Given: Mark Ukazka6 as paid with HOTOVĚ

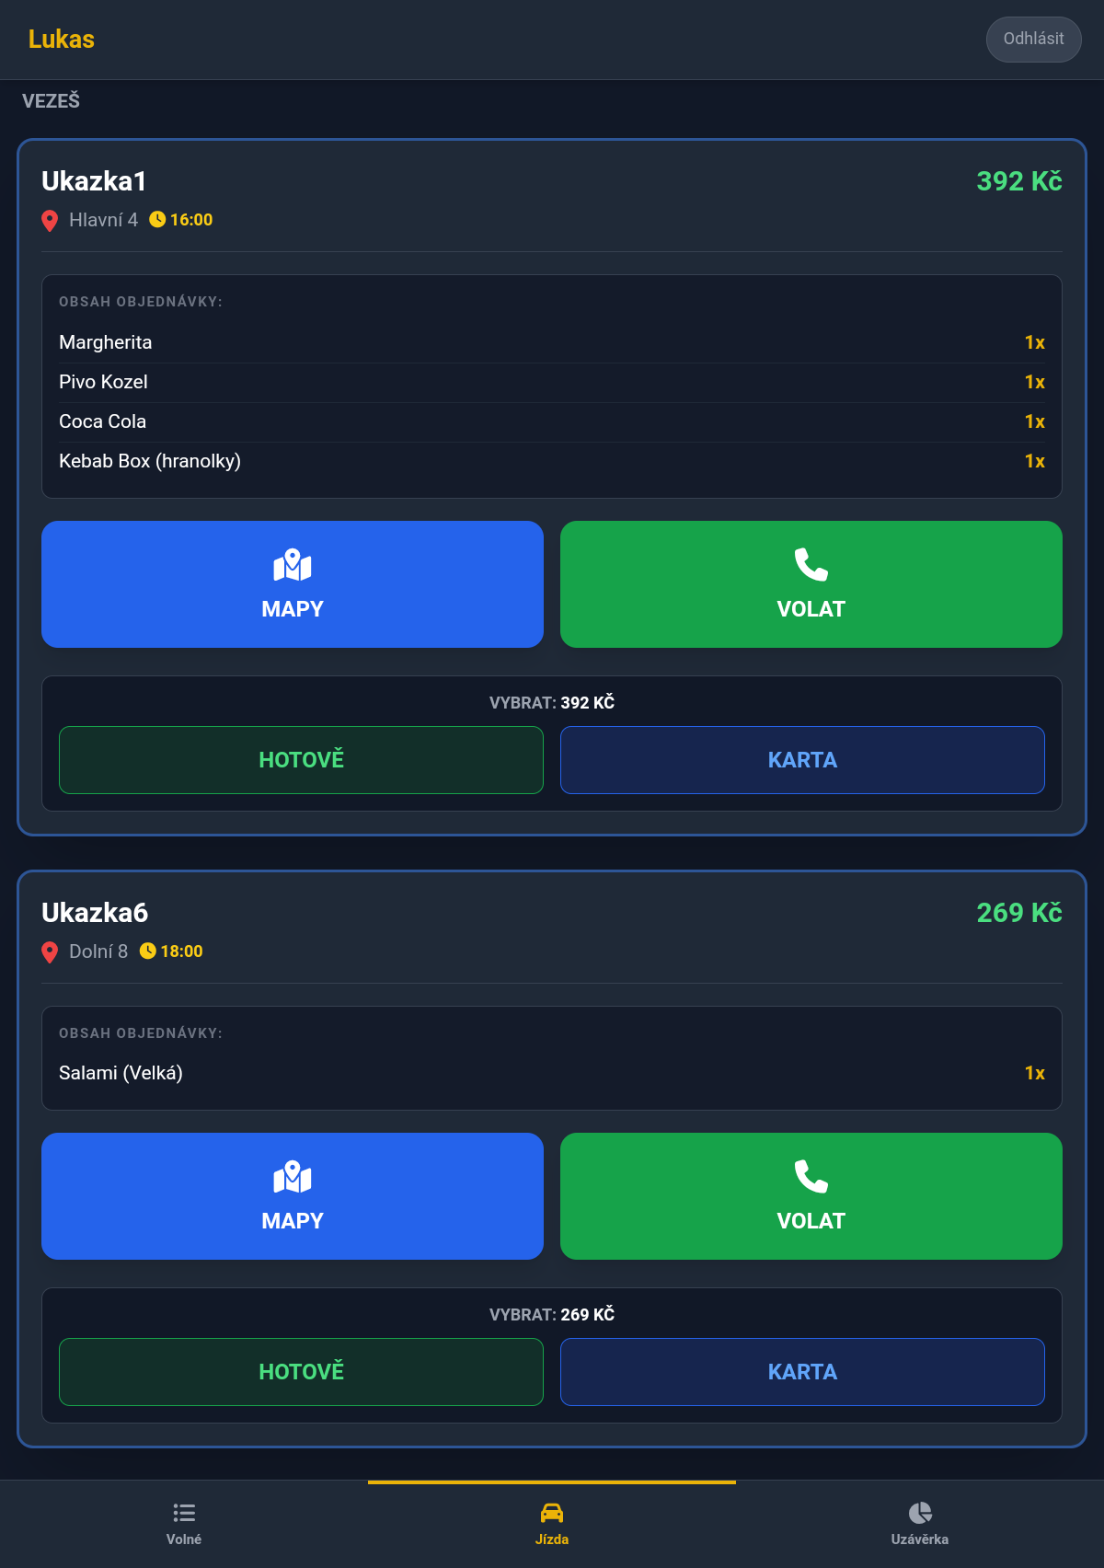Looking at the screenshot, I should click(301, 1372).
